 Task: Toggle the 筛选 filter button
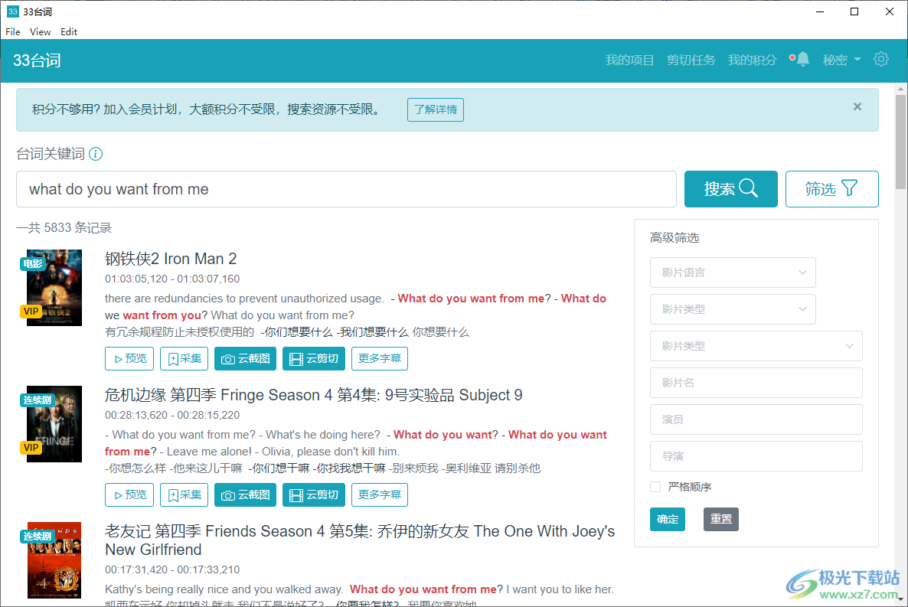coord(831,189)
